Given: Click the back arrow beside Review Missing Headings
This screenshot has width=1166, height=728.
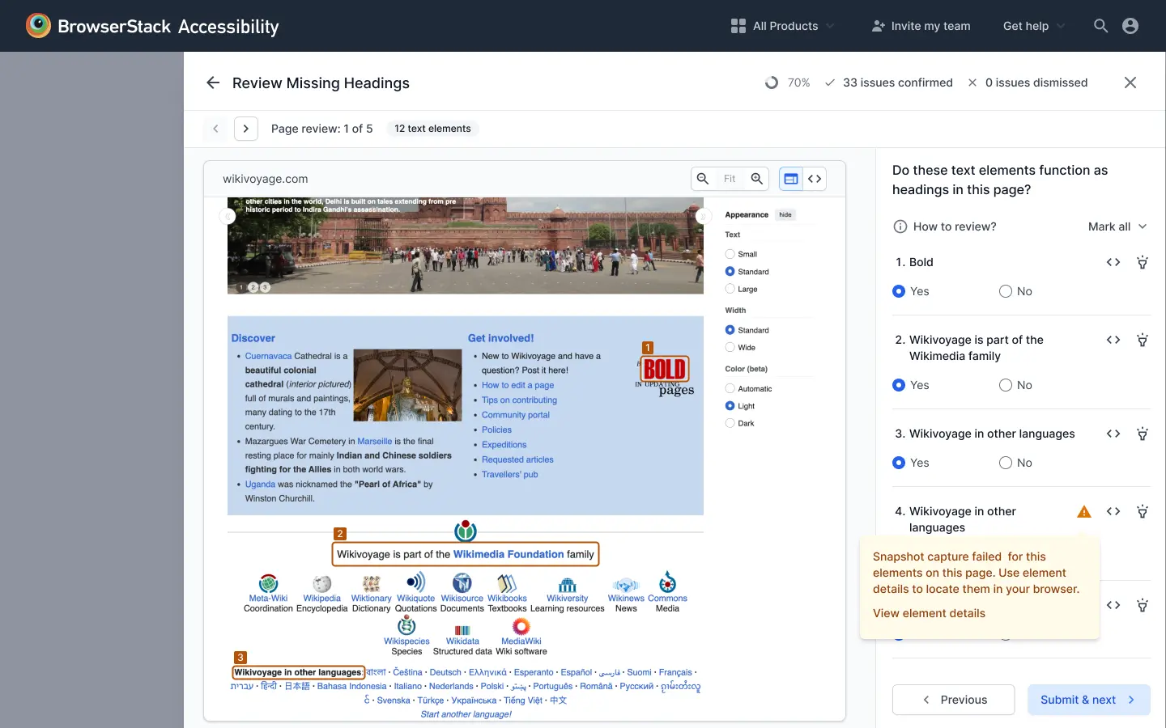Looking at the screenshot, I should (x=213, y=83).
